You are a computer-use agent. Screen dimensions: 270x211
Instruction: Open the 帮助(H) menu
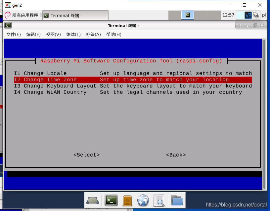(113, 35)
